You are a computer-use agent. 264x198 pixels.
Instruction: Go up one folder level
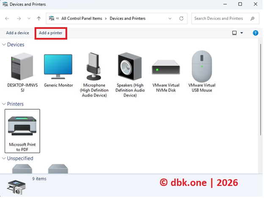(x=39, y=19)
